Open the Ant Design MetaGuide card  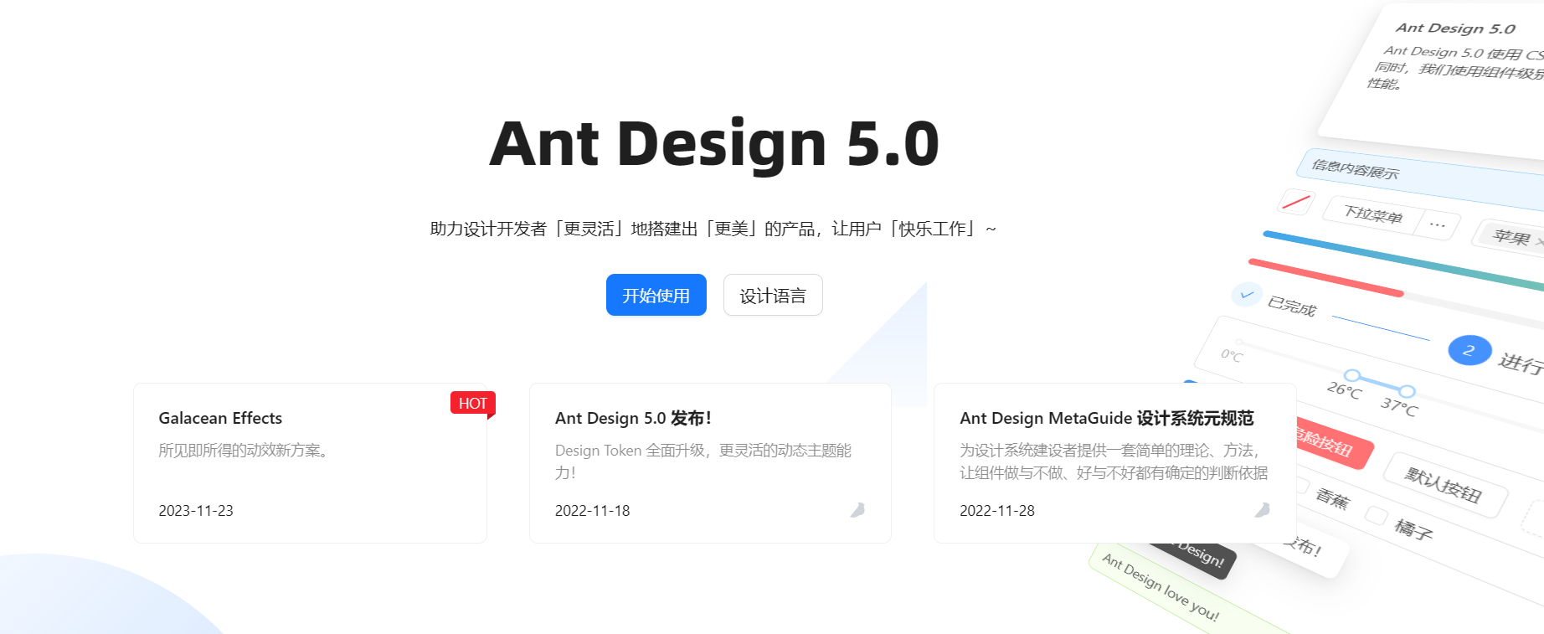[1115, 463]
